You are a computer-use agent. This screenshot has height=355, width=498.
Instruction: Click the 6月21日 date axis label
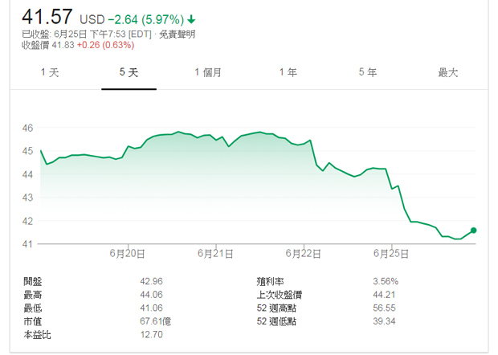tap(215, 253)
